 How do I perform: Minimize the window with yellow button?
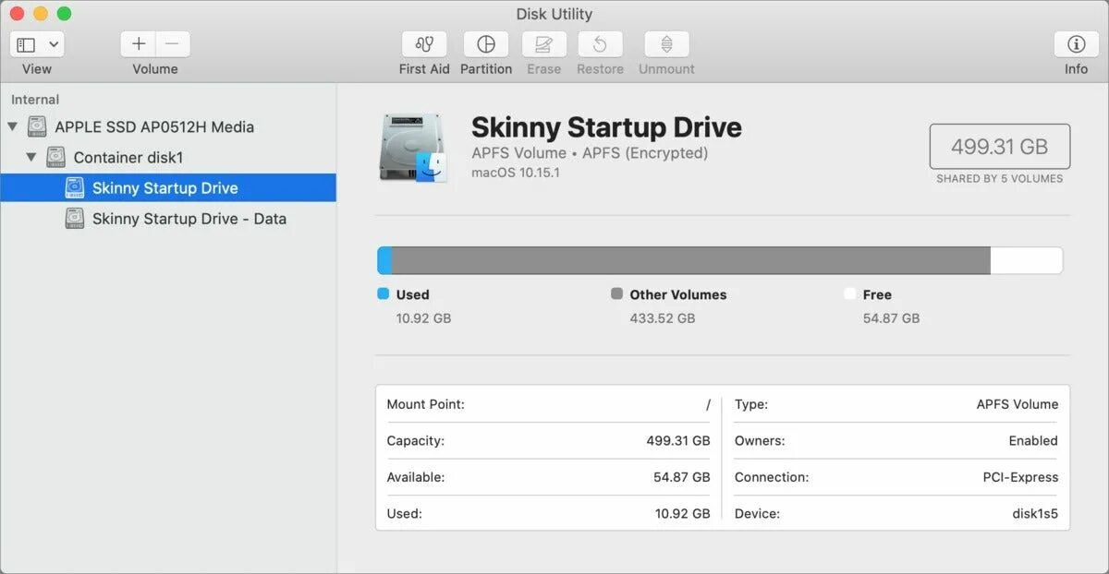[x=41, y=14]
